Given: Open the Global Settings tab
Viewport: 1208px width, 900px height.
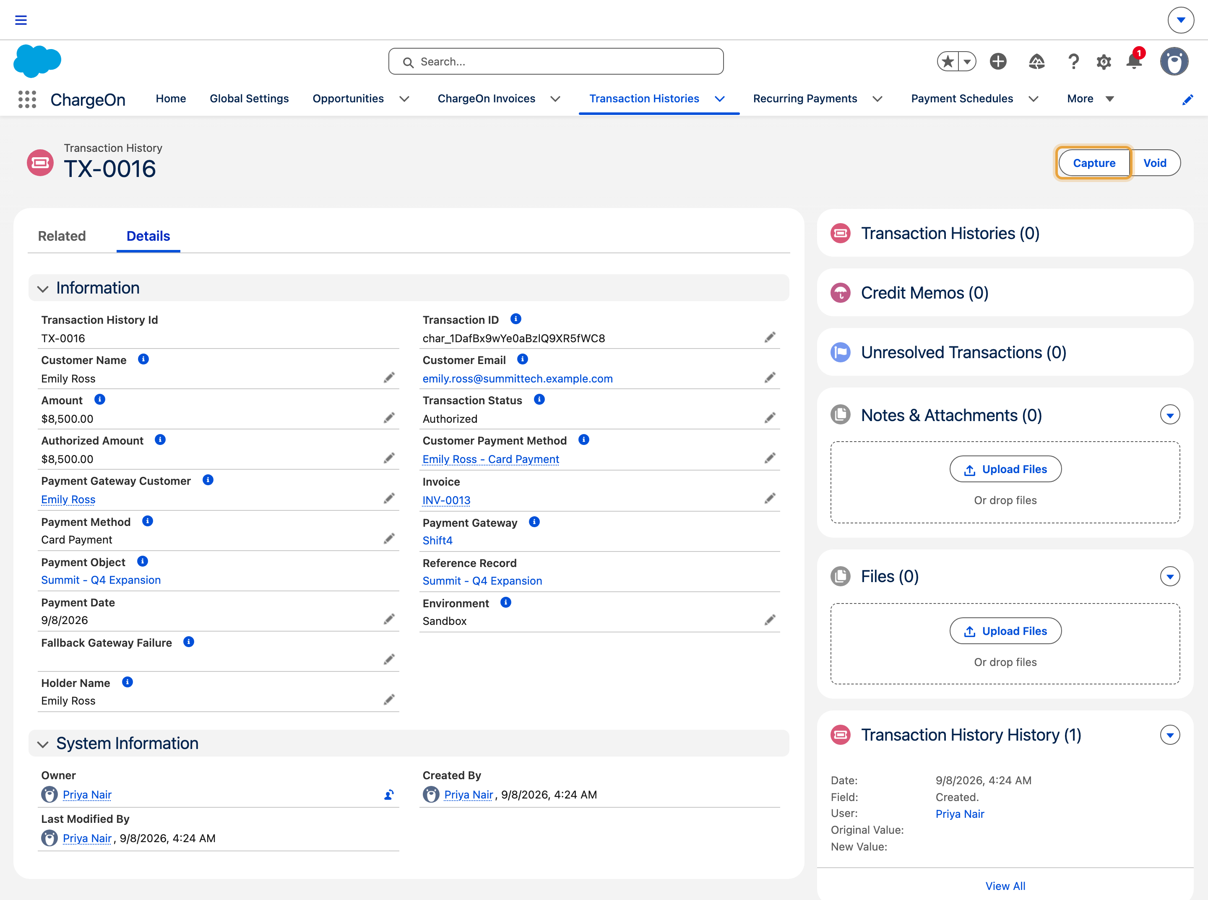Looking at the screenshot, I should tap(250, 99).
